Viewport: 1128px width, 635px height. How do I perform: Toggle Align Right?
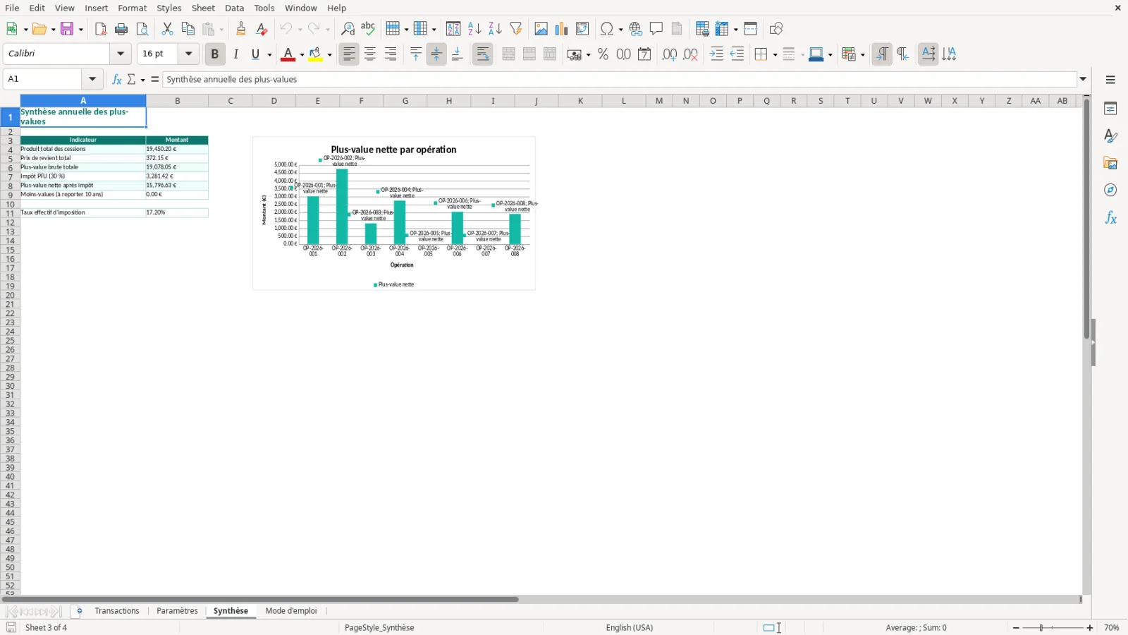tap(391, 54)
